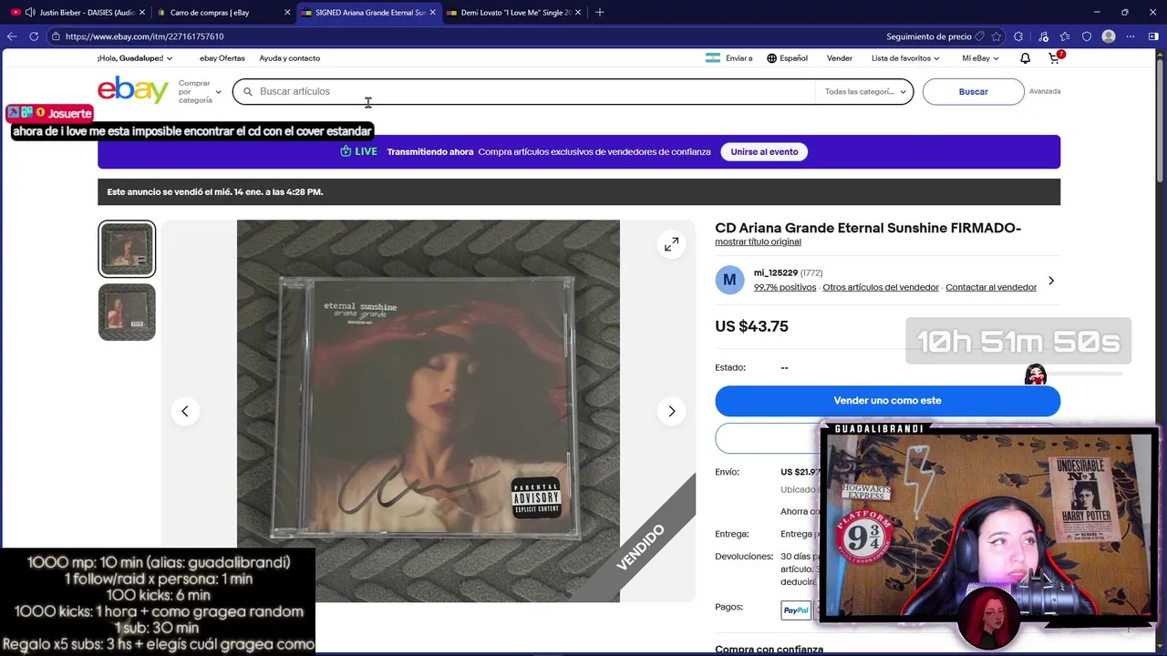
Task: Expand the Lista de favoritos dropdown
Action: [905, 58]
